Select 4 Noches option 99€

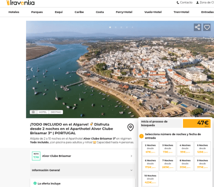[185, 149]
